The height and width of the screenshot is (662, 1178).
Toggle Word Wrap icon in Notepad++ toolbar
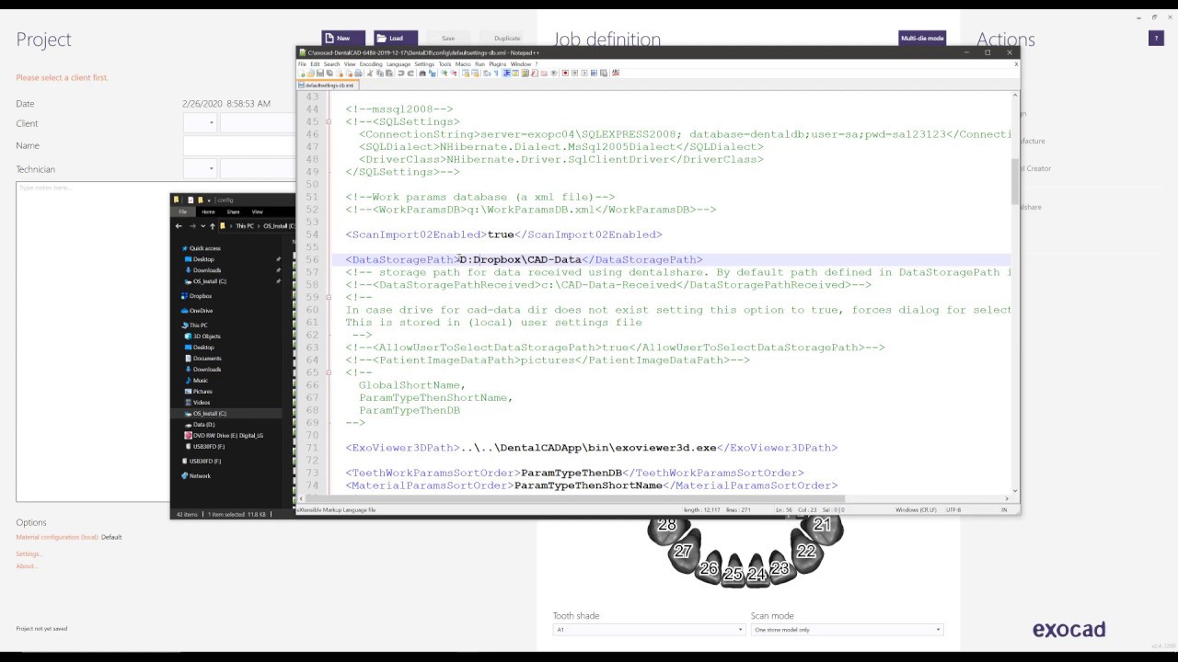487,74
